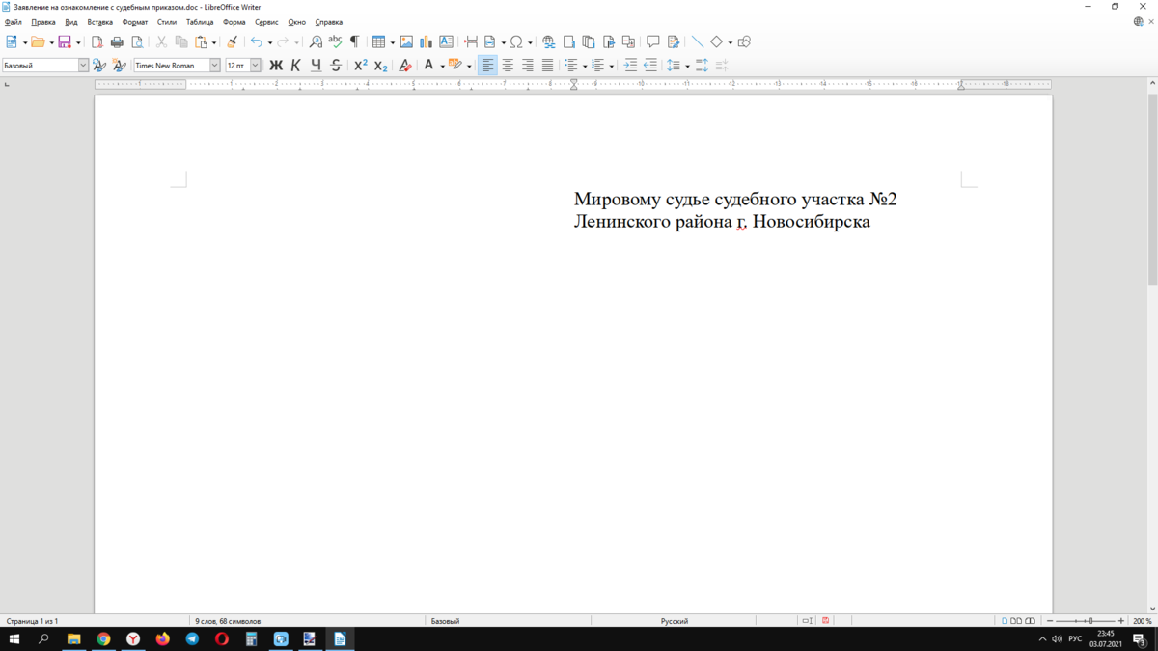Toggle Strikethrough formatting
This screenshot has height=651, width=1158.
(336, 65)
